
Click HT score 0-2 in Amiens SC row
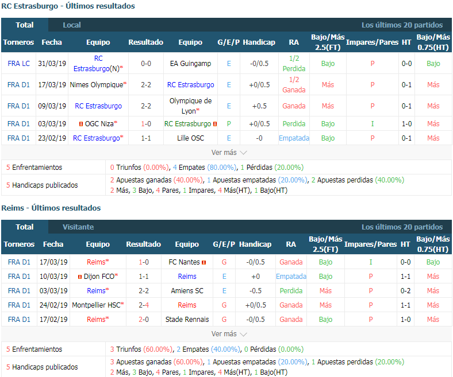point(406,291)
